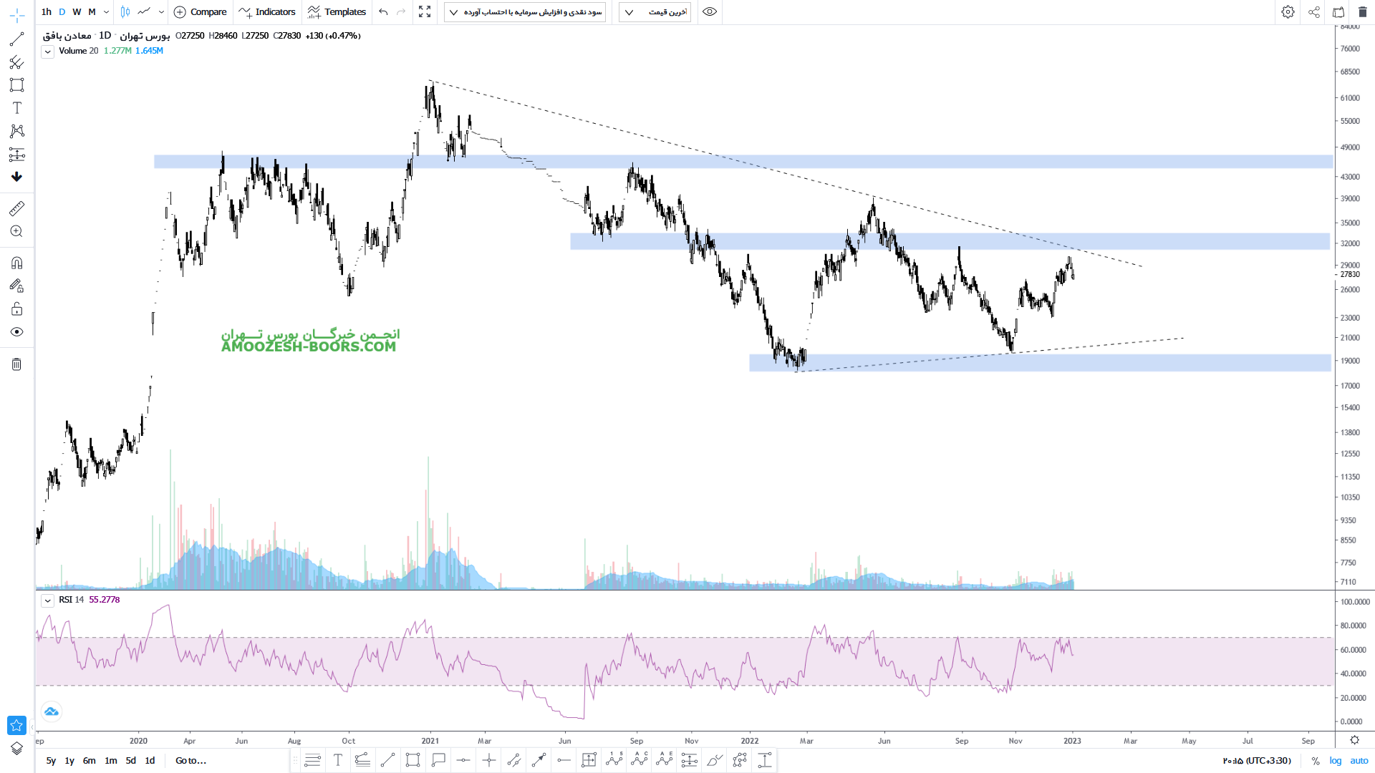
Task: Click the undo arrow icon
Action: tap(383, 12)
